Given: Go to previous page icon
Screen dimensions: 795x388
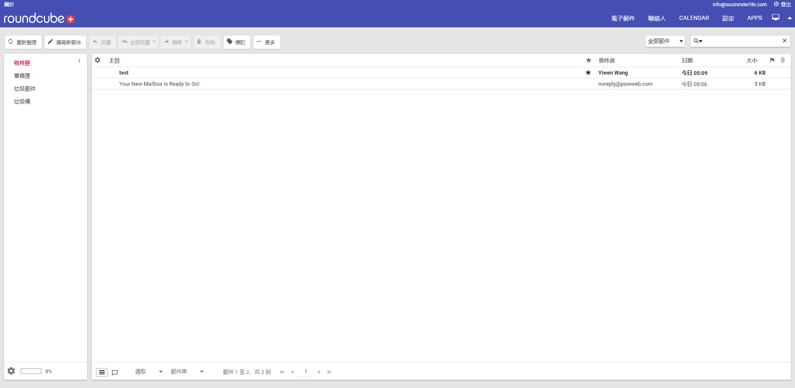Looking at the screenshot, I should pos(292,372).
